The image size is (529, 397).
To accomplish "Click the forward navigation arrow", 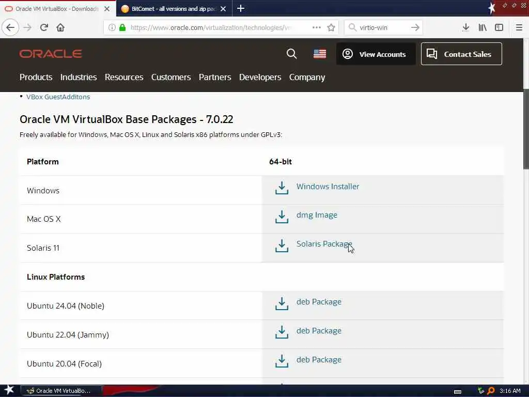I will (x=28, y=27).
